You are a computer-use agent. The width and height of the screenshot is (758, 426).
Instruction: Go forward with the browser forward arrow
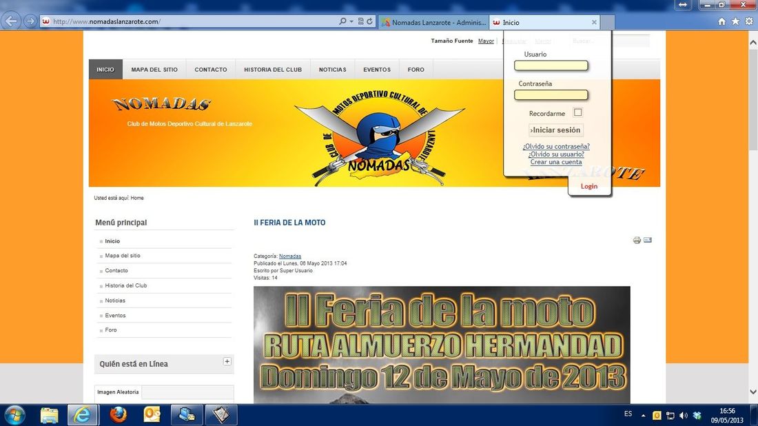(x=30, y=21)
